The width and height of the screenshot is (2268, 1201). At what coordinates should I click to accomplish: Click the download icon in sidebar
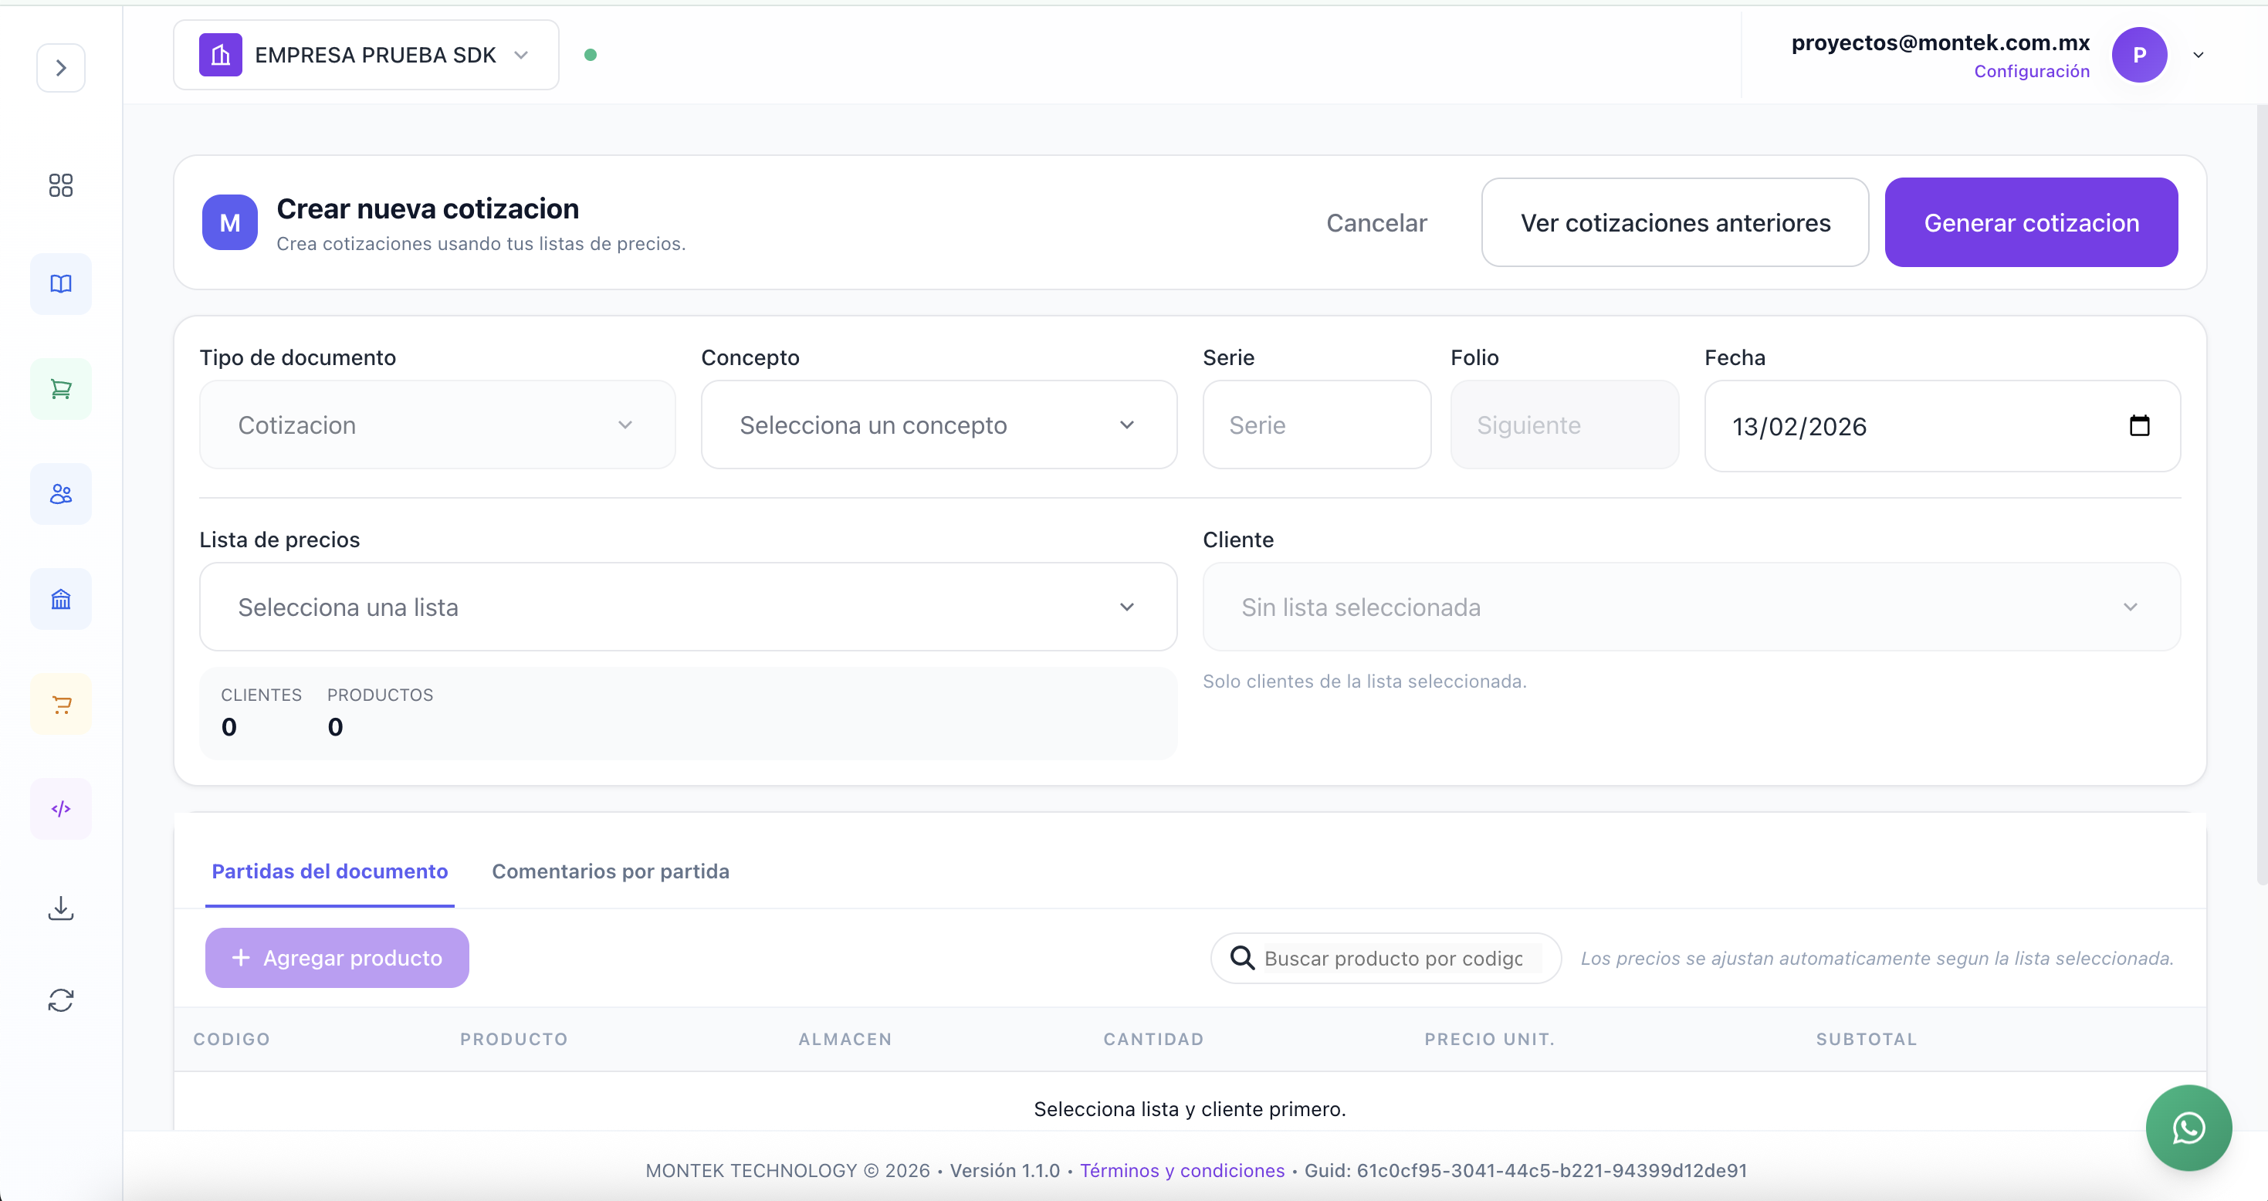(x=61, y=908)
